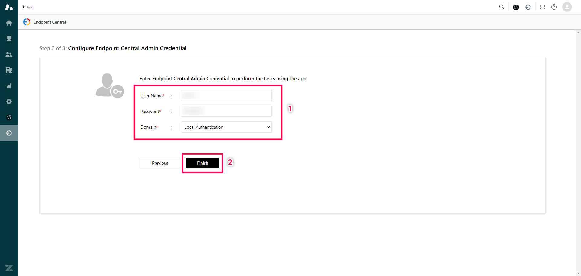
Task: Expand the Add menu in the top bar
Action: tap(28, 7)
